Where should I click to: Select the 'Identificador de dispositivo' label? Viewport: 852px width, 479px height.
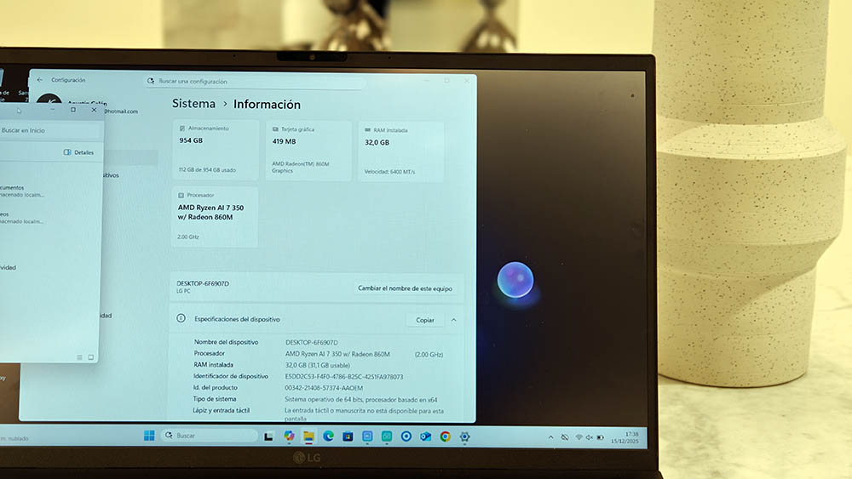click(x=231, y=376)
